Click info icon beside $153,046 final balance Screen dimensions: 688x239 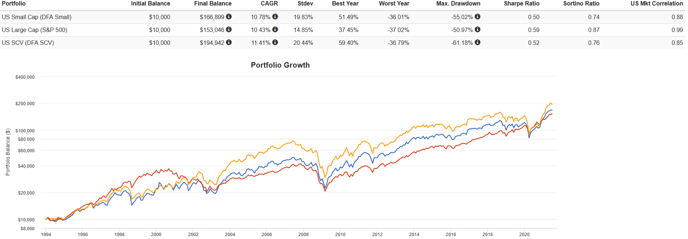(x=229, y=29)
